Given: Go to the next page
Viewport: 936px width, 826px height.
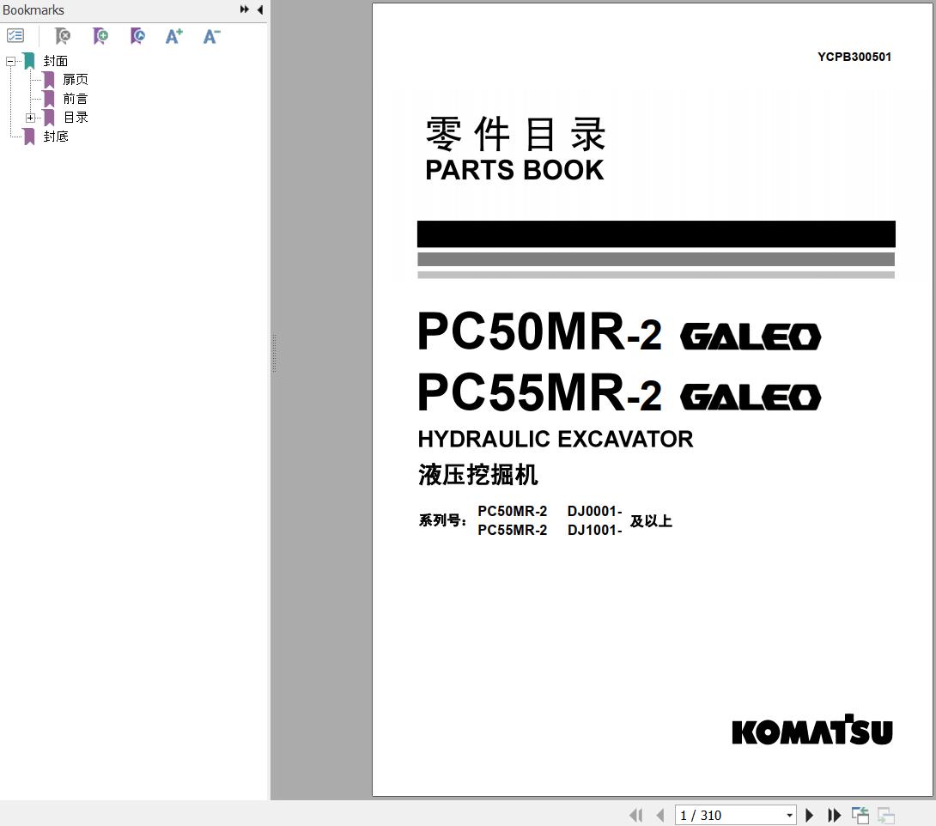Looking at the screenshot, I should click(x=810, y=815).
